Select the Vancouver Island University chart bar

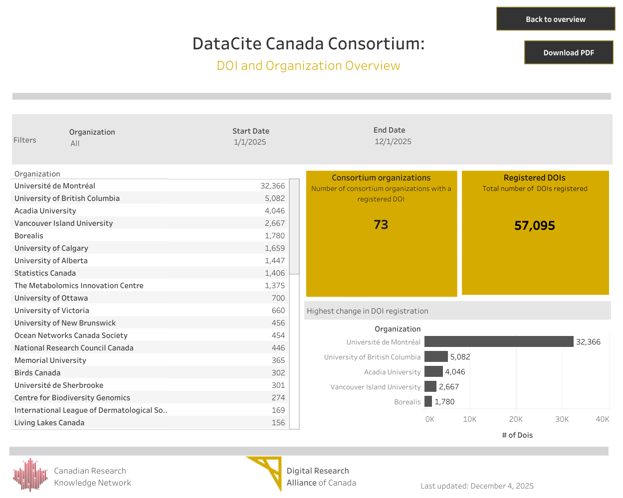[x=430, y=387]
